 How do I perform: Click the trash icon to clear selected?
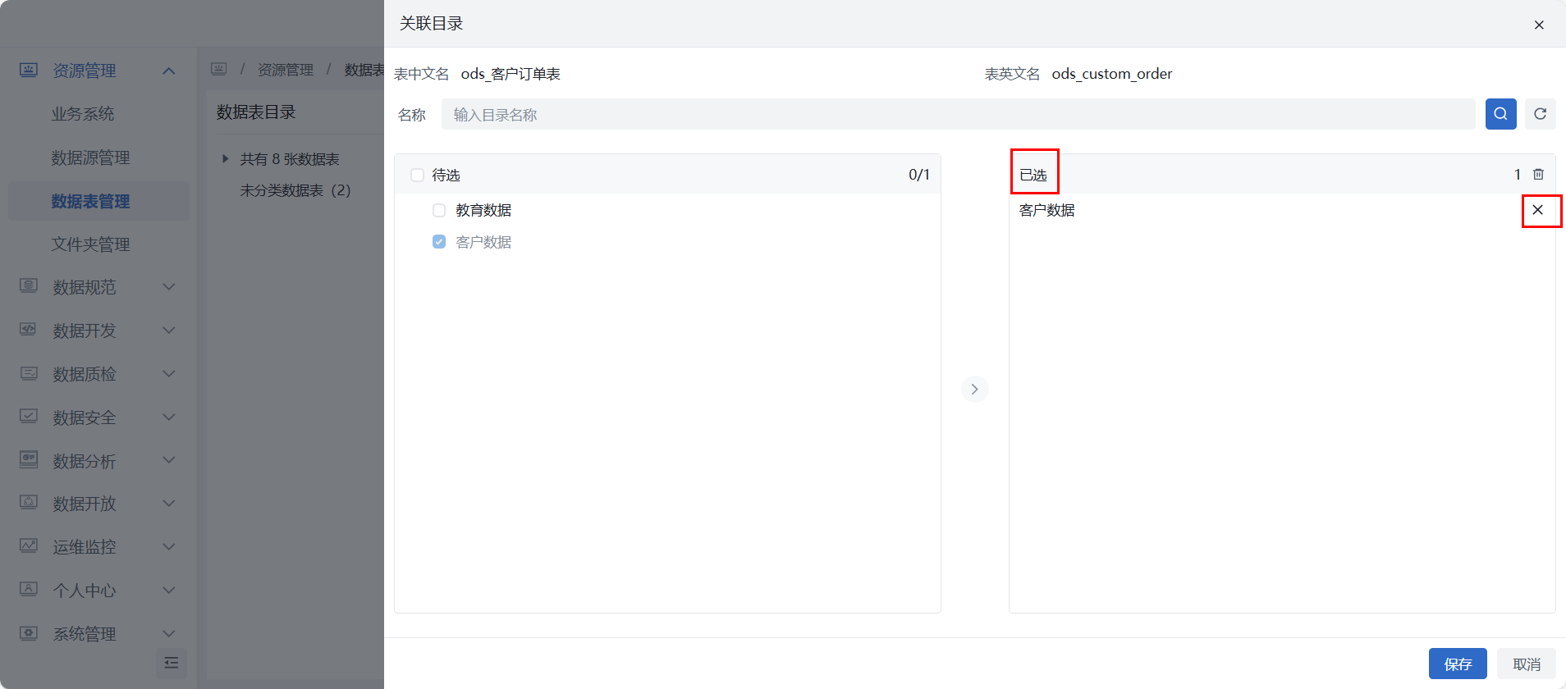click(x=1538, y=175)
